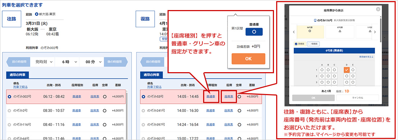Select のぞみ302号 radio button in outbound list
The image size is (398, 140).
coord(9,97)
